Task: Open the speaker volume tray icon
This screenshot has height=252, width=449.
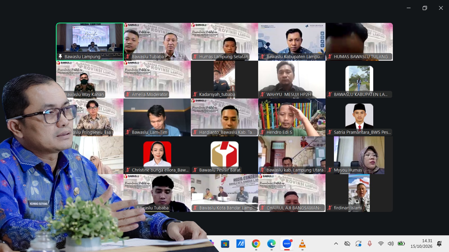Action: [x=391, y=244]
